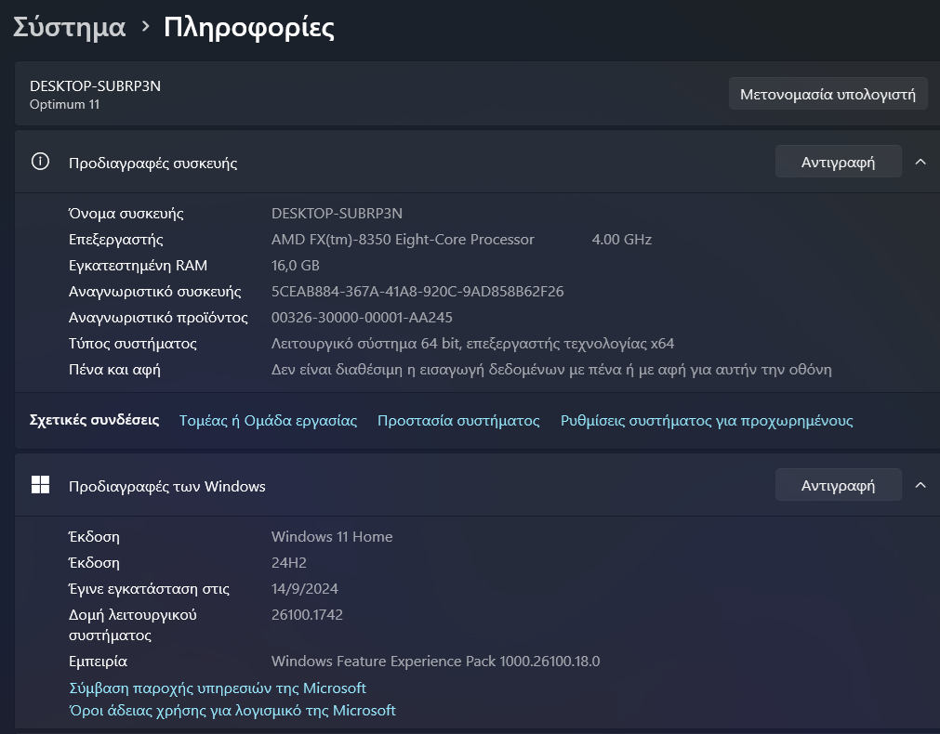This screenshot has height=734, width=940.
Task: Select the Windows 11 Home value
Action: 332,536
